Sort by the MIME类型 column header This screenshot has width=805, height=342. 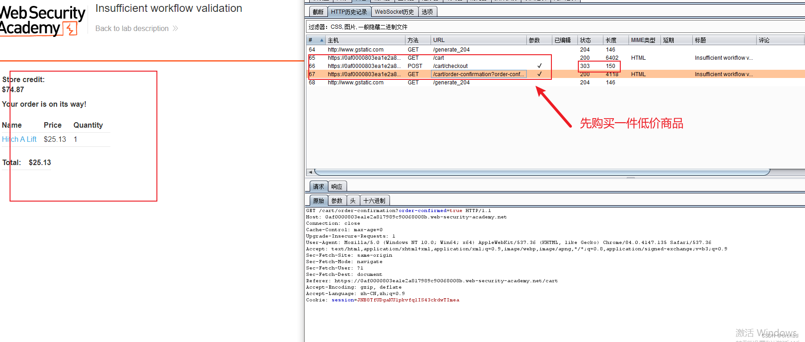click(x=644, y=40)
